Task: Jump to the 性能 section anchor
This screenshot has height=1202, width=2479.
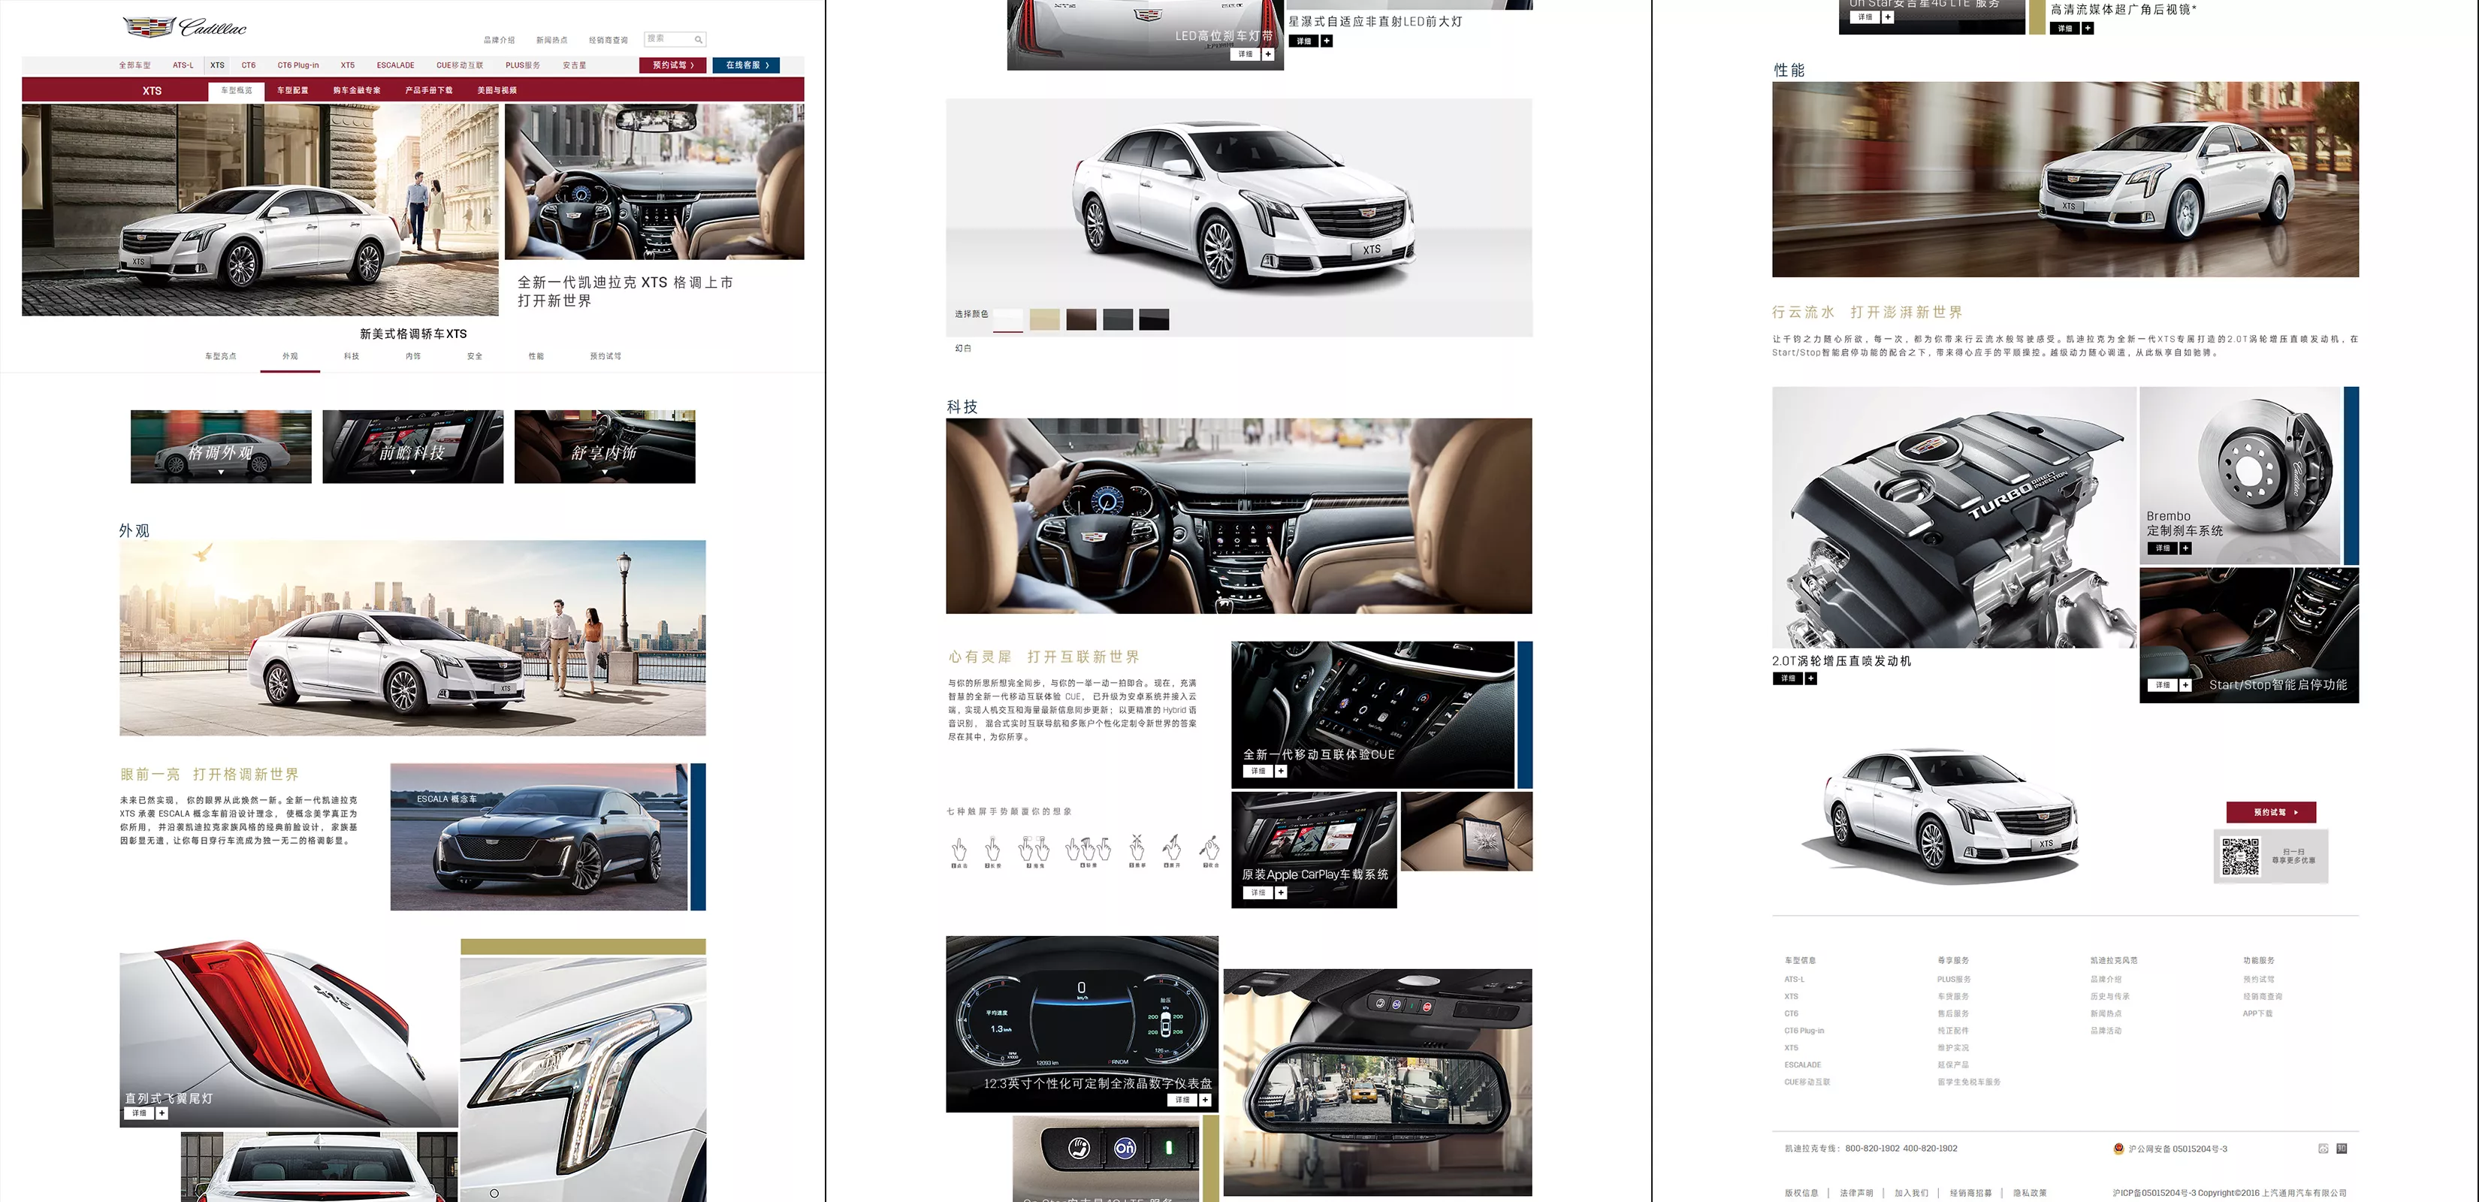Action: (x=536, y=356)
